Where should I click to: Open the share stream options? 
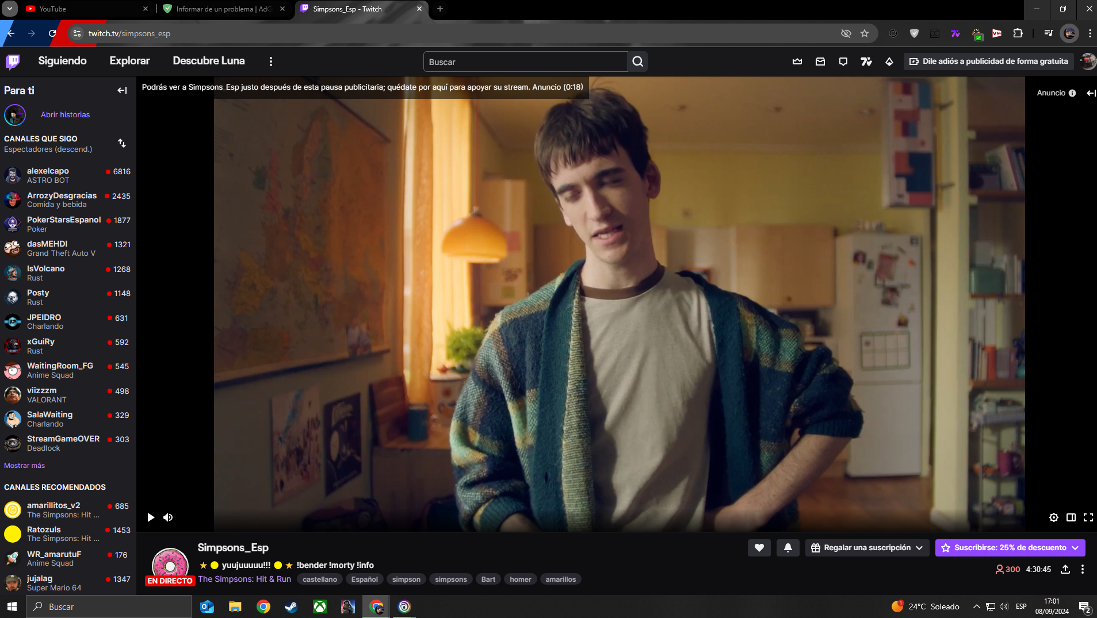point(1065,569)
